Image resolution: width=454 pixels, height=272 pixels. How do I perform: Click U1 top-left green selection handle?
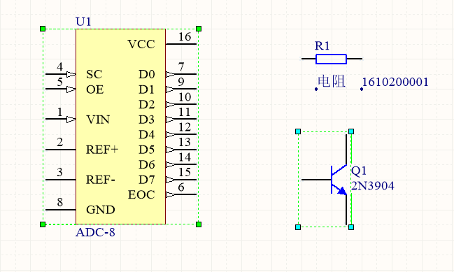pos(43,29)
